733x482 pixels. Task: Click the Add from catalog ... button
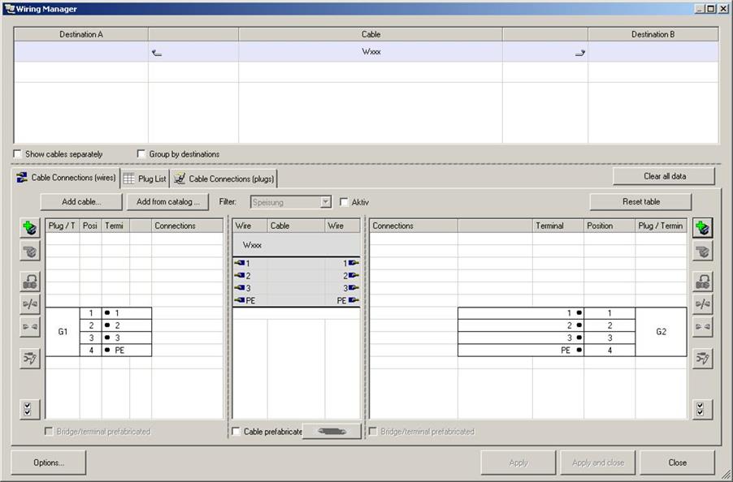tap(168, 202)
